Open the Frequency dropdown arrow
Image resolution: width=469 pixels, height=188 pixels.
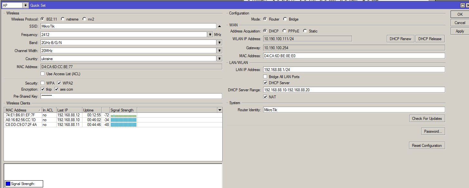(x=210, y=35)
